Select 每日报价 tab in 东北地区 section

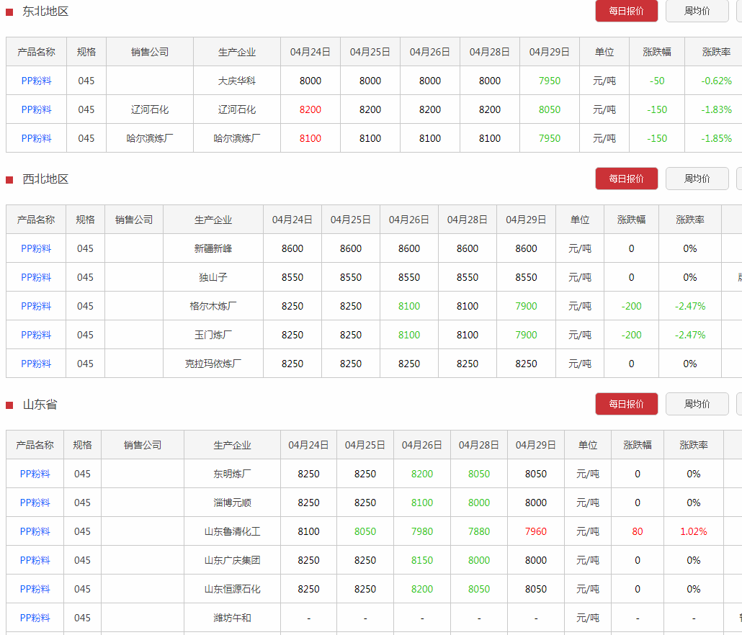pos(626,11)
